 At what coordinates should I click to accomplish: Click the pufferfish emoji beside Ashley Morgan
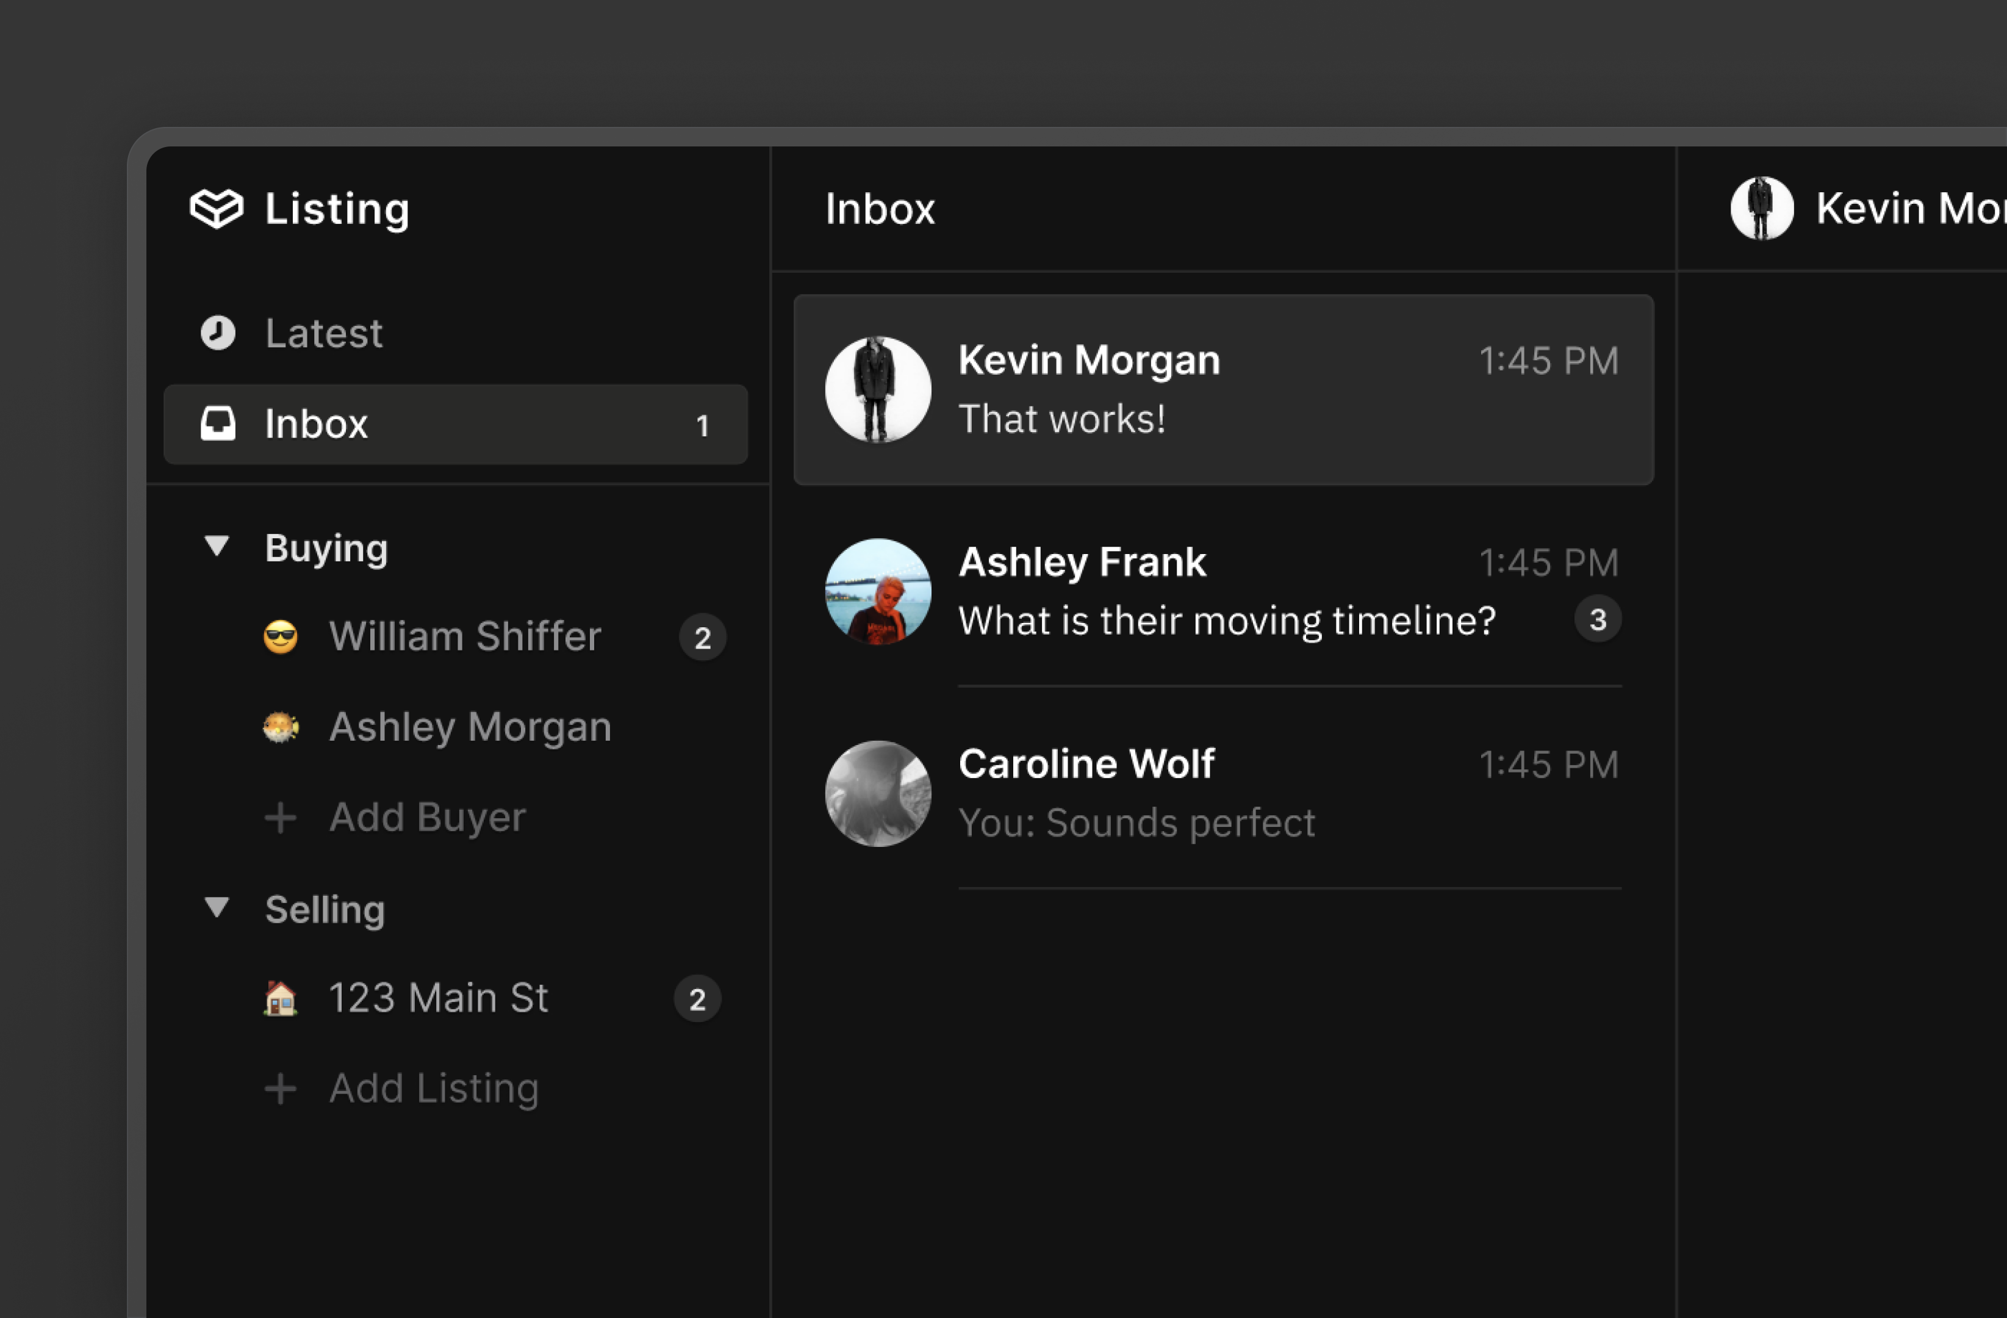tap(281, 726)
